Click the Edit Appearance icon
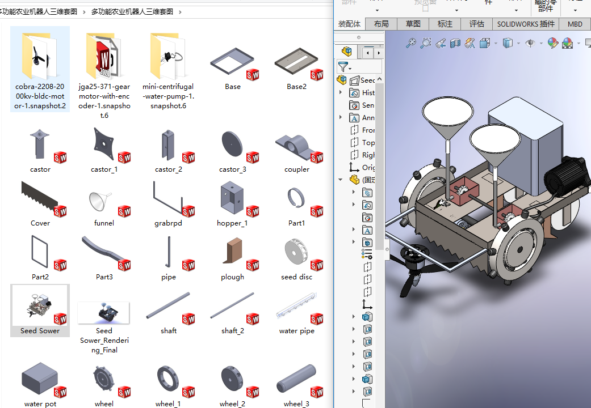Image resolution: width=591 pixels, height=408 pixels. pos(552,43)
